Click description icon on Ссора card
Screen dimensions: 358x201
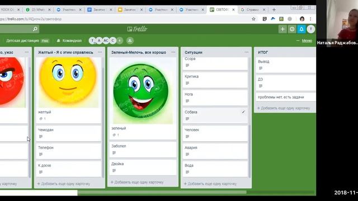pos(187,65)
